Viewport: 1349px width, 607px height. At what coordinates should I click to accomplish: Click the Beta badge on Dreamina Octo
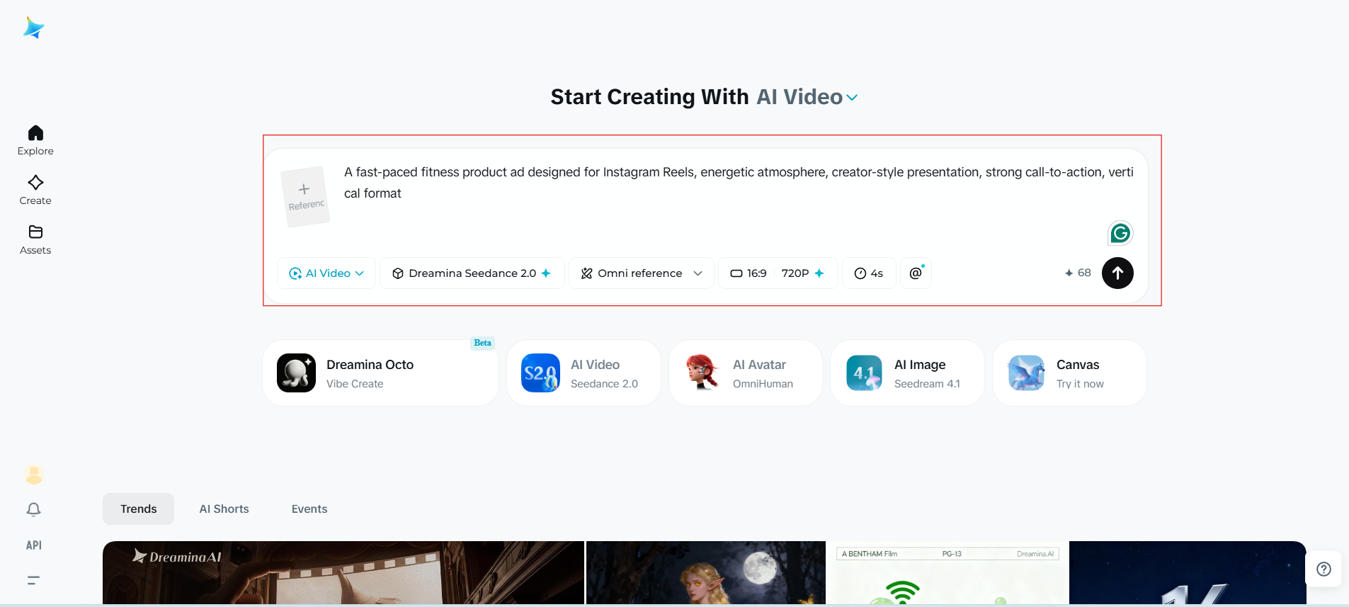(x=482, y=343)
